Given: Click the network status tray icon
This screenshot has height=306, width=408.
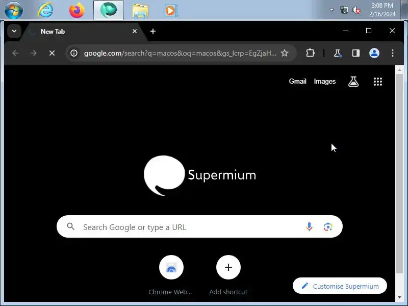Looking at the screenshot, I should tap(344, 10).
